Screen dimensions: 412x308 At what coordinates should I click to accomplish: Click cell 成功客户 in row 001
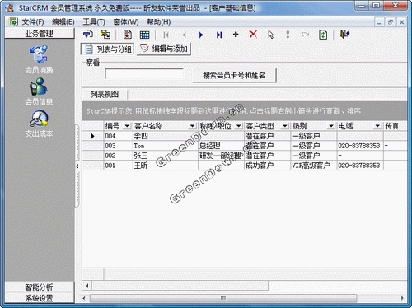(x=267, y=166)
